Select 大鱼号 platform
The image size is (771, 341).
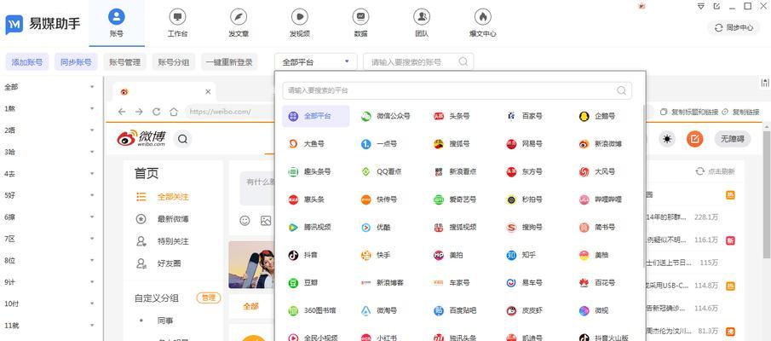pyautogui.click(x=307, y=144)
